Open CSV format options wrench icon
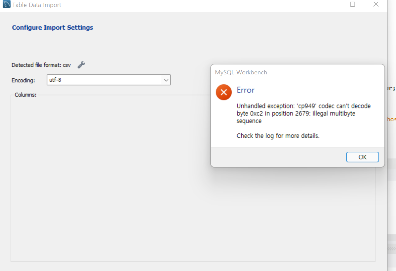The width and height of the screenshot is (396, 271). 81,65
